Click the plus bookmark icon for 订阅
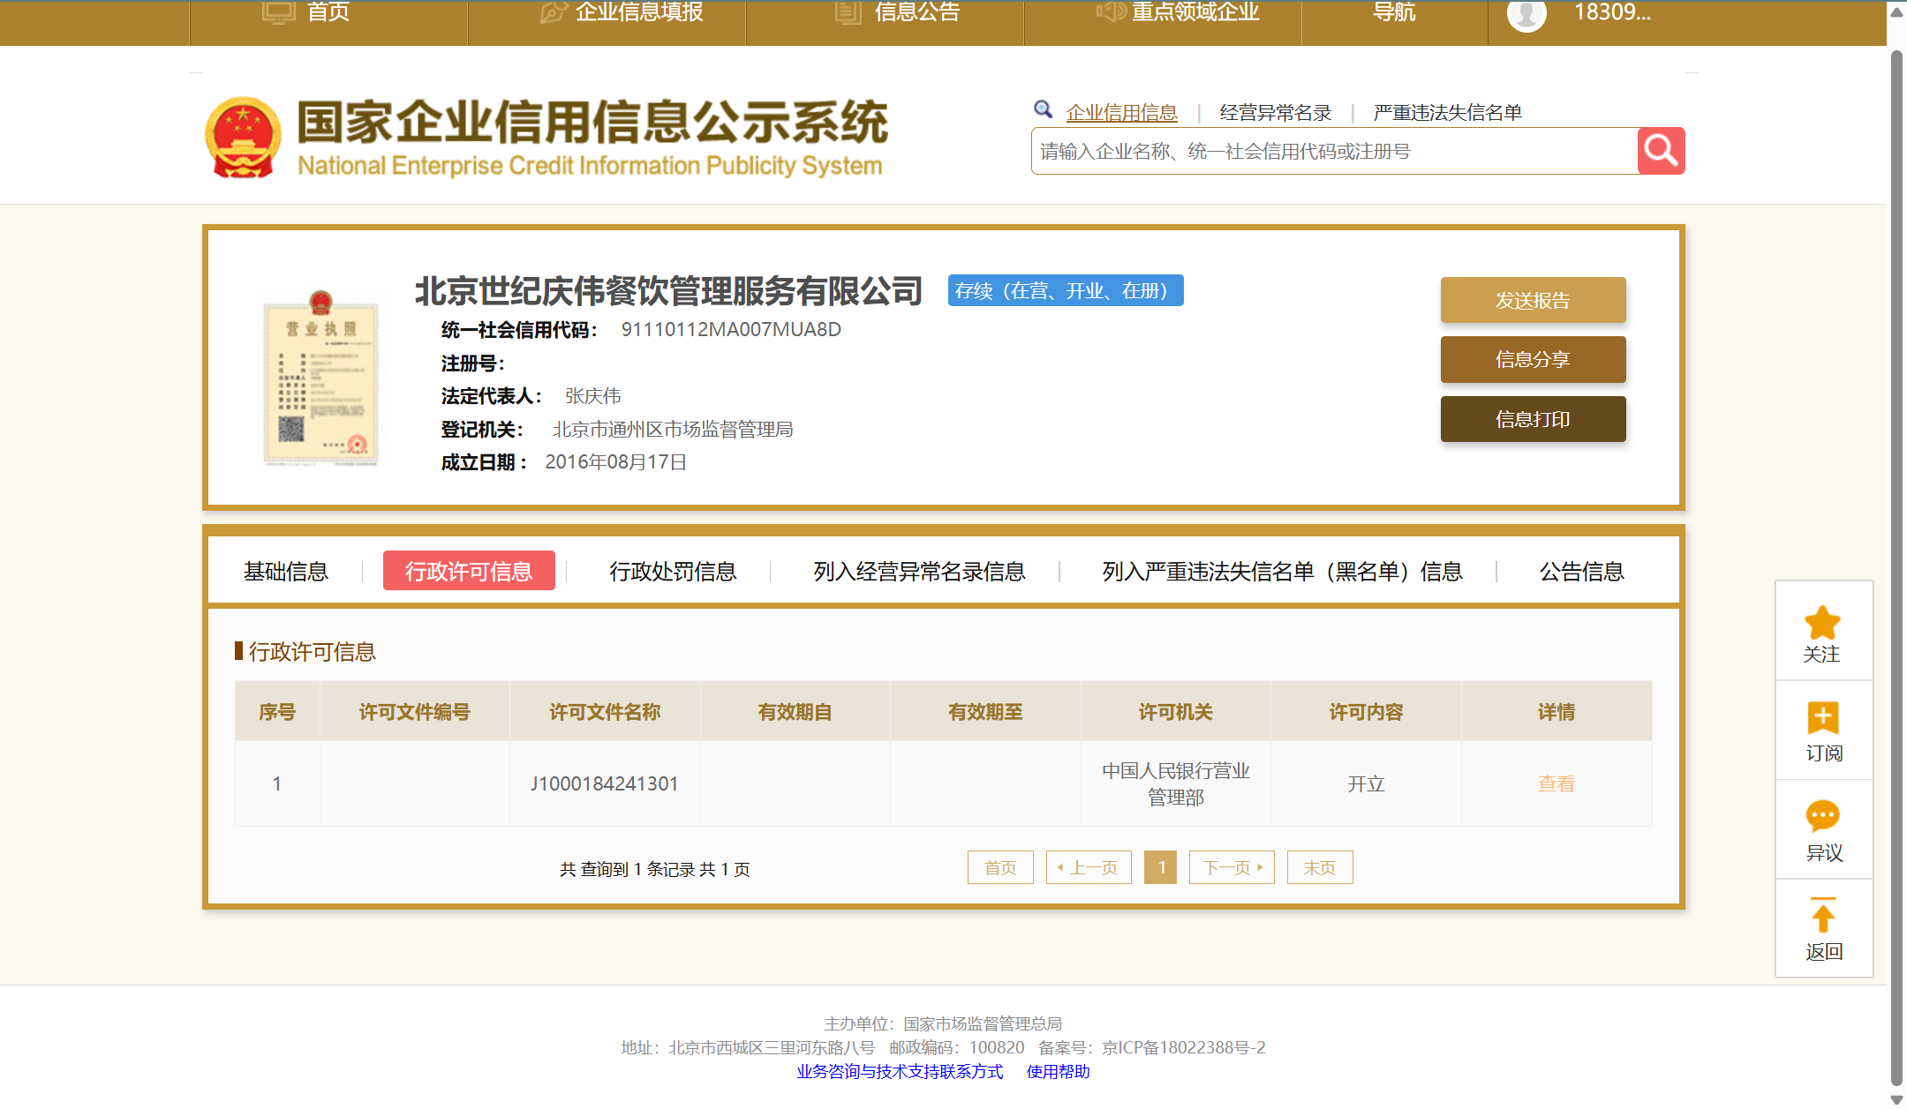 pyautogui.click(x=1822, y=717)
